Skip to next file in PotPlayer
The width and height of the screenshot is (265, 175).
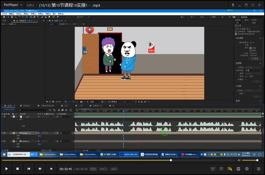point(40,169)
